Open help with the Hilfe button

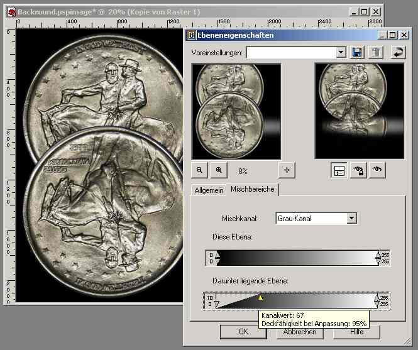pyautogui.click(x=356, y=332)
